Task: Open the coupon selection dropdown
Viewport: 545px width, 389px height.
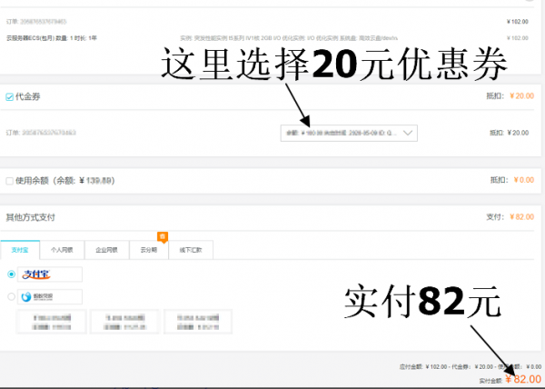Action: (350, 133)
